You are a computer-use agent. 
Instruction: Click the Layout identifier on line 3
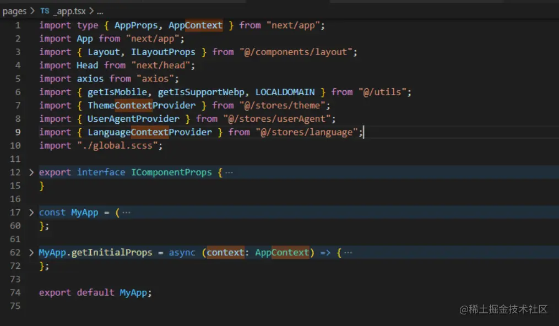click(104, 52)
